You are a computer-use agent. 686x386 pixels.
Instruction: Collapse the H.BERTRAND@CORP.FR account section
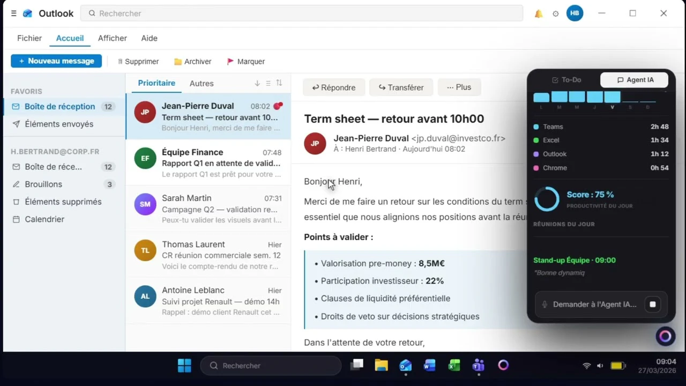point(55,152)
